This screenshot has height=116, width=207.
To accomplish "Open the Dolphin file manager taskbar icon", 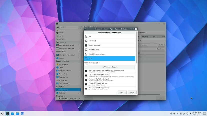I will click(x=17, y=114).
